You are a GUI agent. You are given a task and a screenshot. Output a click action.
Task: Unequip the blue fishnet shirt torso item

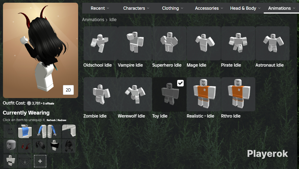pos(25,131)
